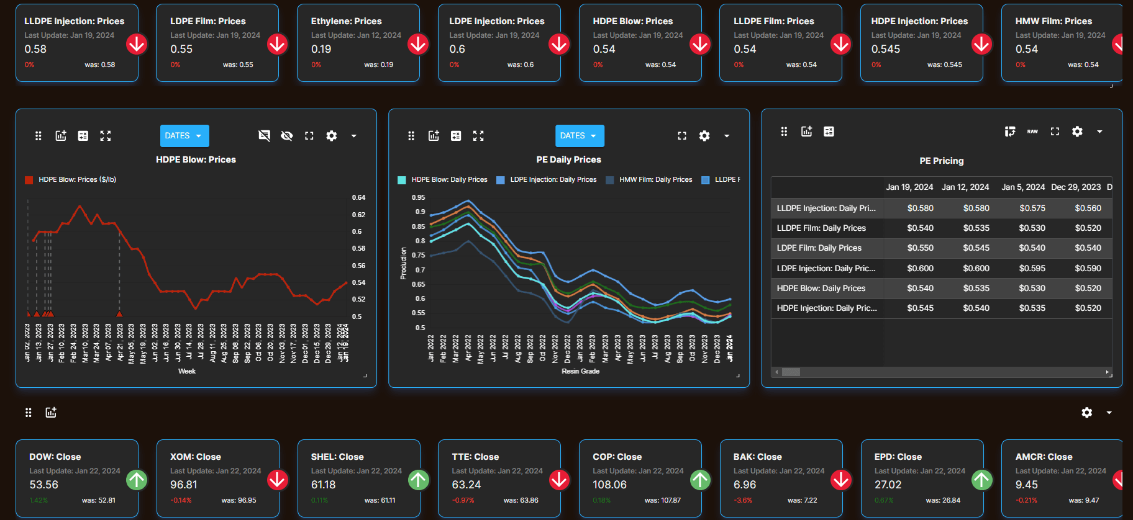Open the settings gear above the stock close cards

click(x=1087, y=413)
